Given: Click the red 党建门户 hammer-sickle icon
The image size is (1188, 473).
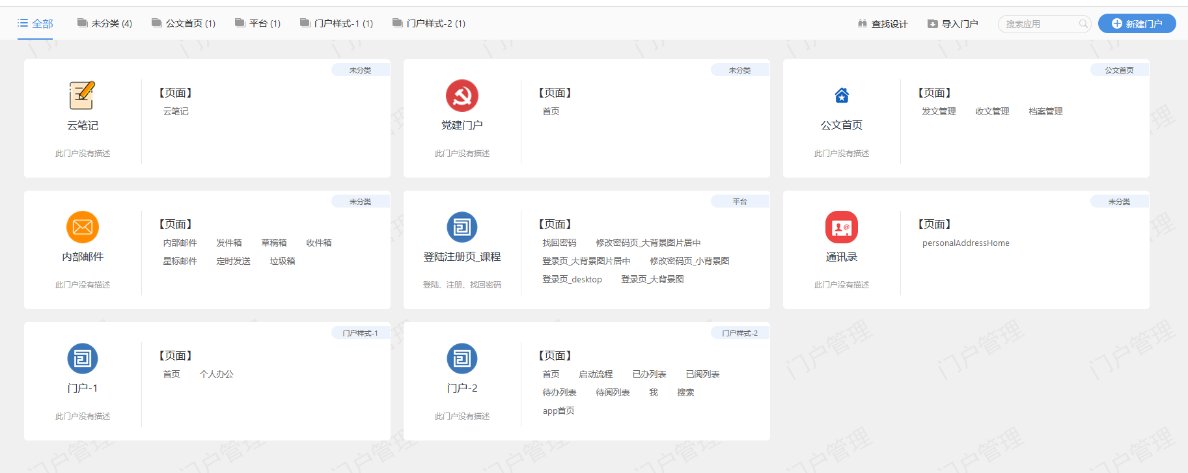Looking at the screenshot, I should pos(462,96).
